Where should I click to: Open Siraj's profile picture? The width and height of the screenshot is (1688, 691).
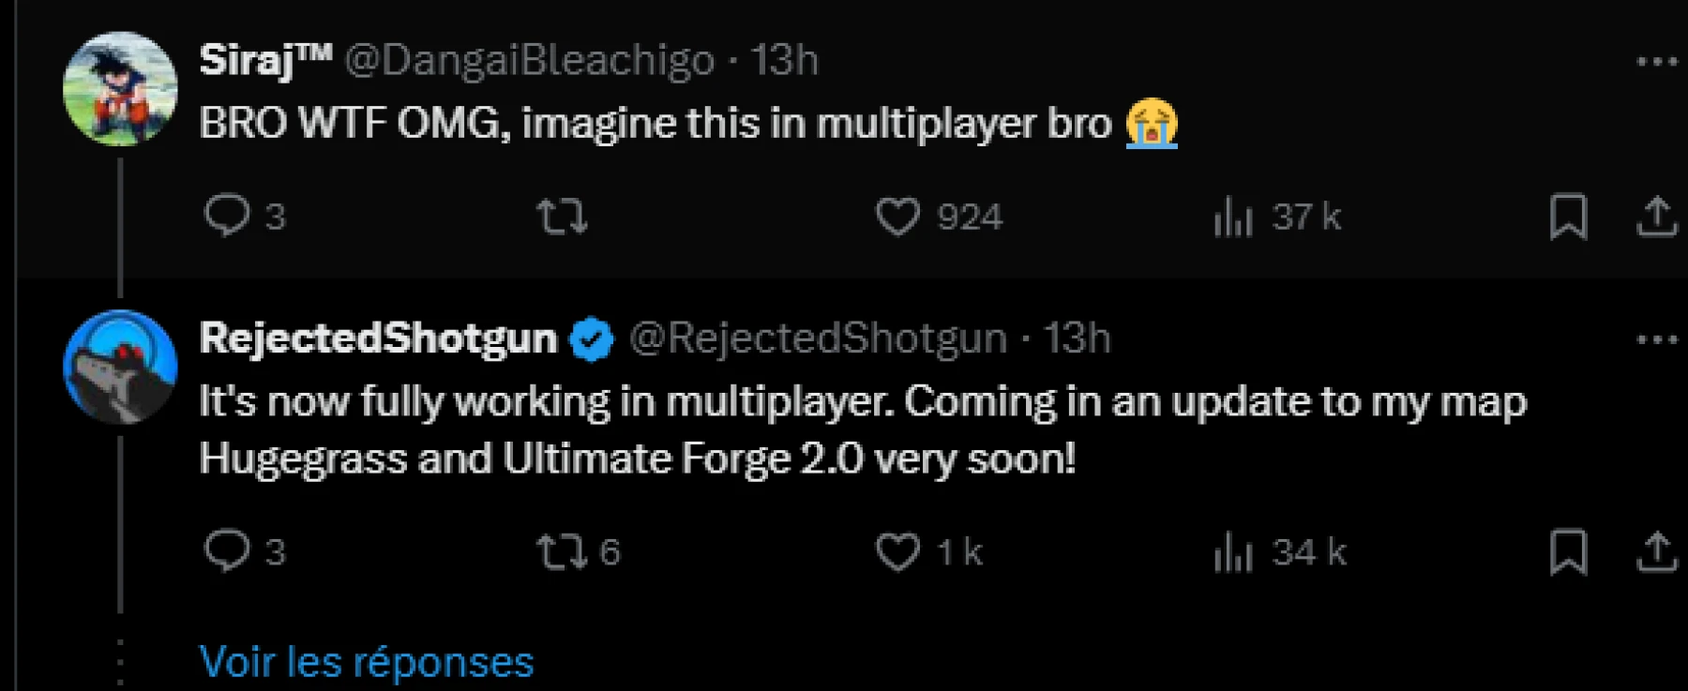[x=120, y=89]
